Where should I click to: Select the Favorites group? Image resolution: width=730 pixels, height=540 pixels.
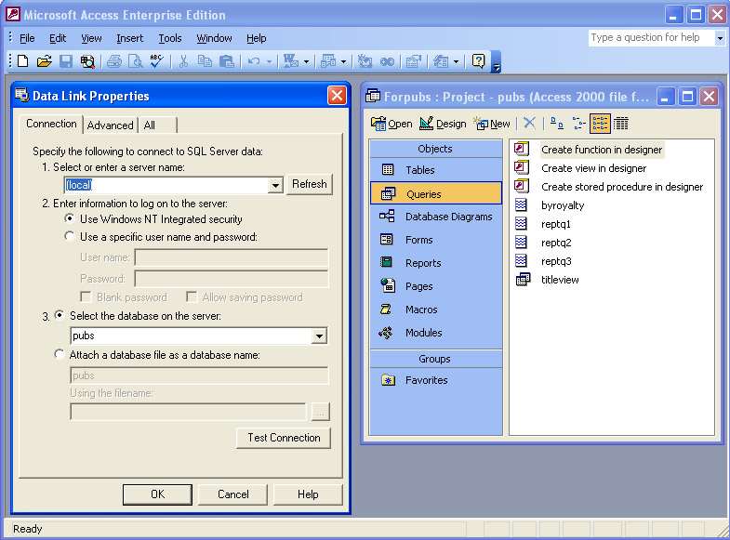(x=426, y=380)
